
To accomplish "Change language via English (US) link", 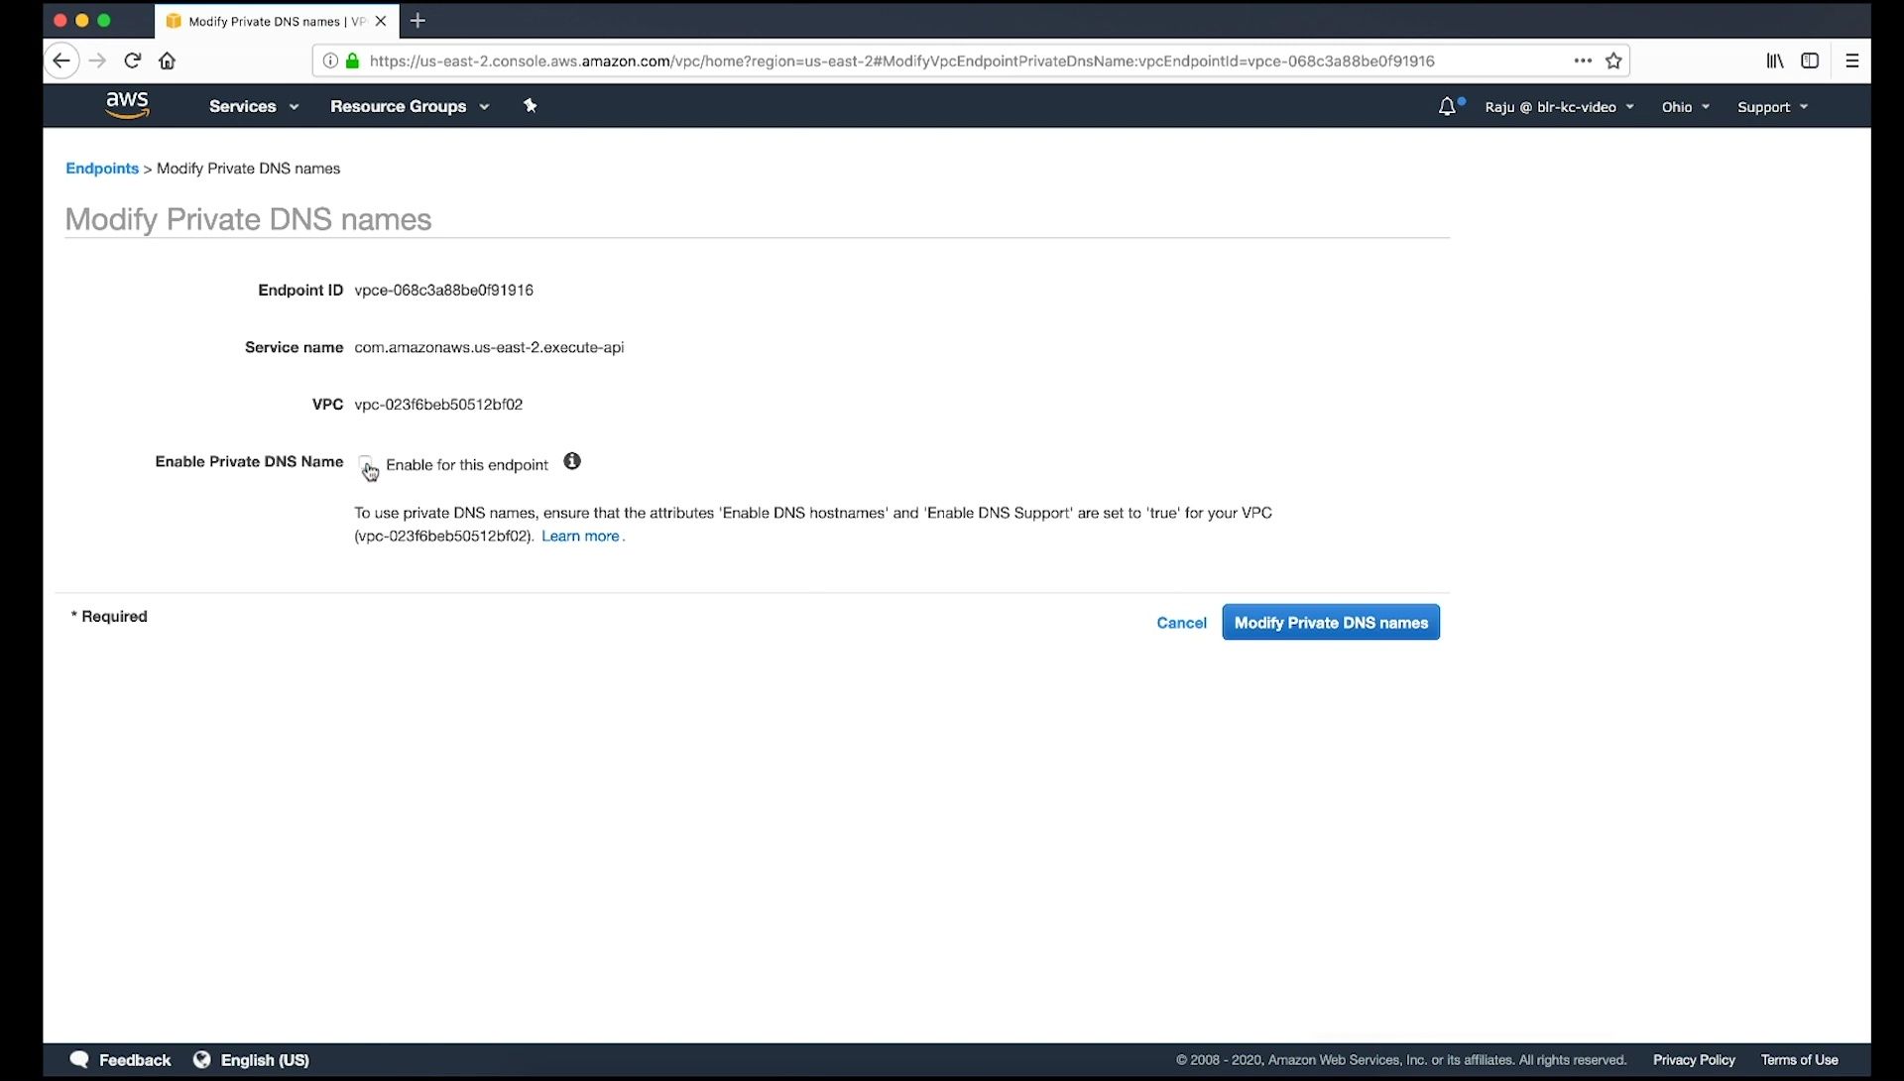I will click(265, 1060).
